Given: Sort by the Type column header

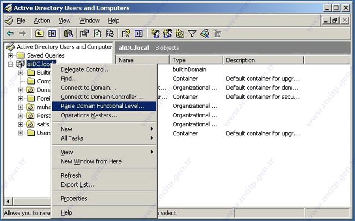Looking at the screenshot, I should point(196,60).
